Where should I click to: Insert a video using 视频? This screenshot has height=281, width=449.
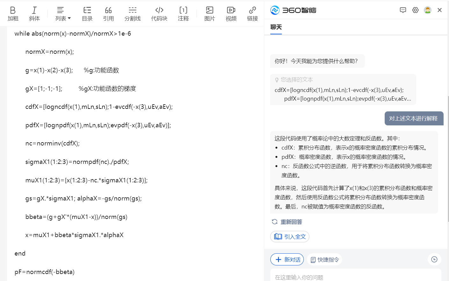(x=231, y=13)
